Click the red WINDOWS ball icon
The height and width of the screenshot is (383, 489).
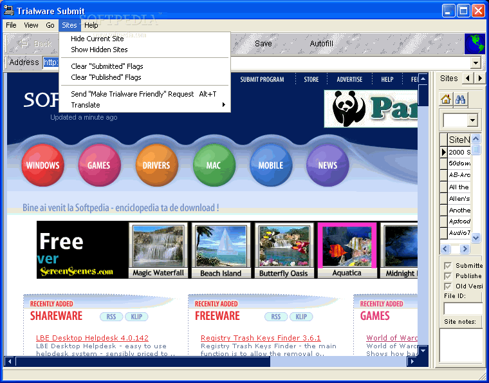pos(42,165)
